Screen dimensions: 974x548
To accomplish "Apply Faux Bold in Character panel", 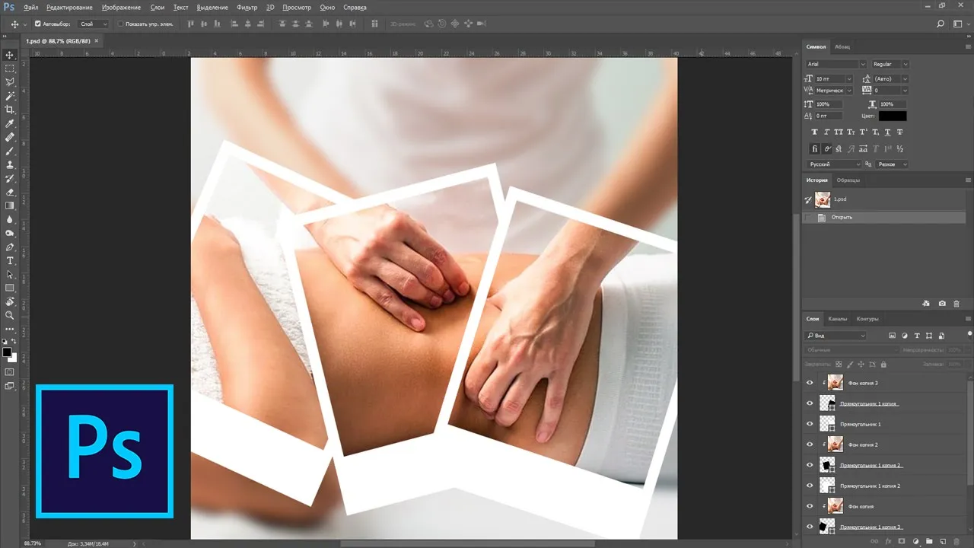I will [815, 132].
